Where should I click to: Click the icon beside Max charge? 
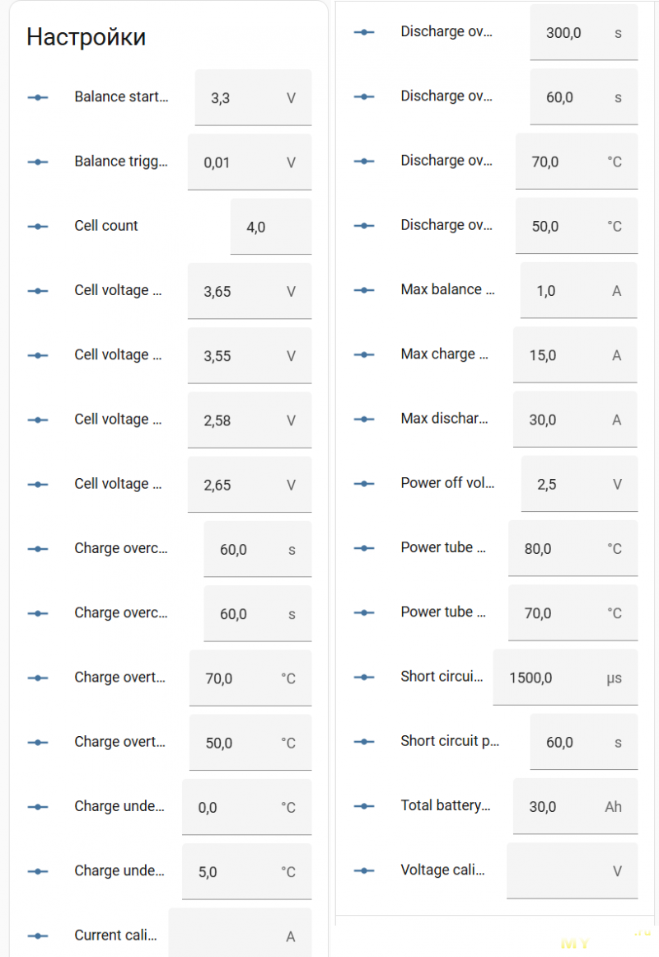click(x=364, y=354)
